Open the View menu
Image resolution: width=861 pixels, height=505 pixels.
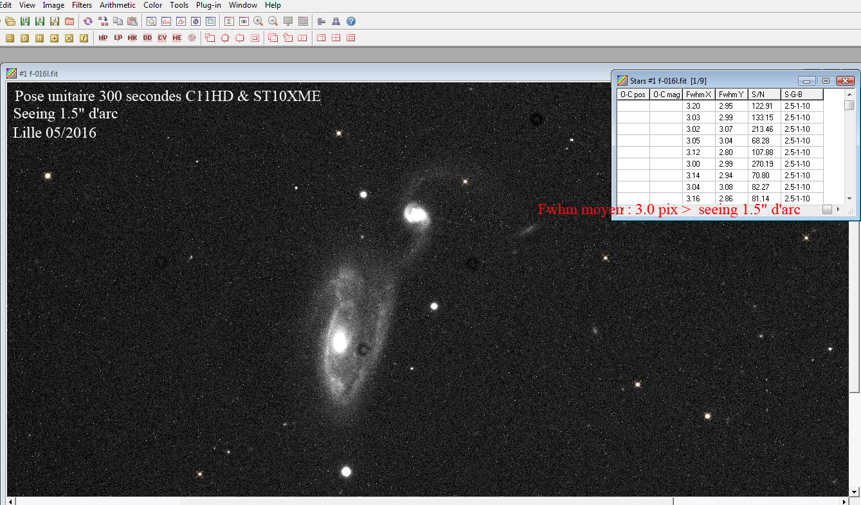[x=27, y=5]
